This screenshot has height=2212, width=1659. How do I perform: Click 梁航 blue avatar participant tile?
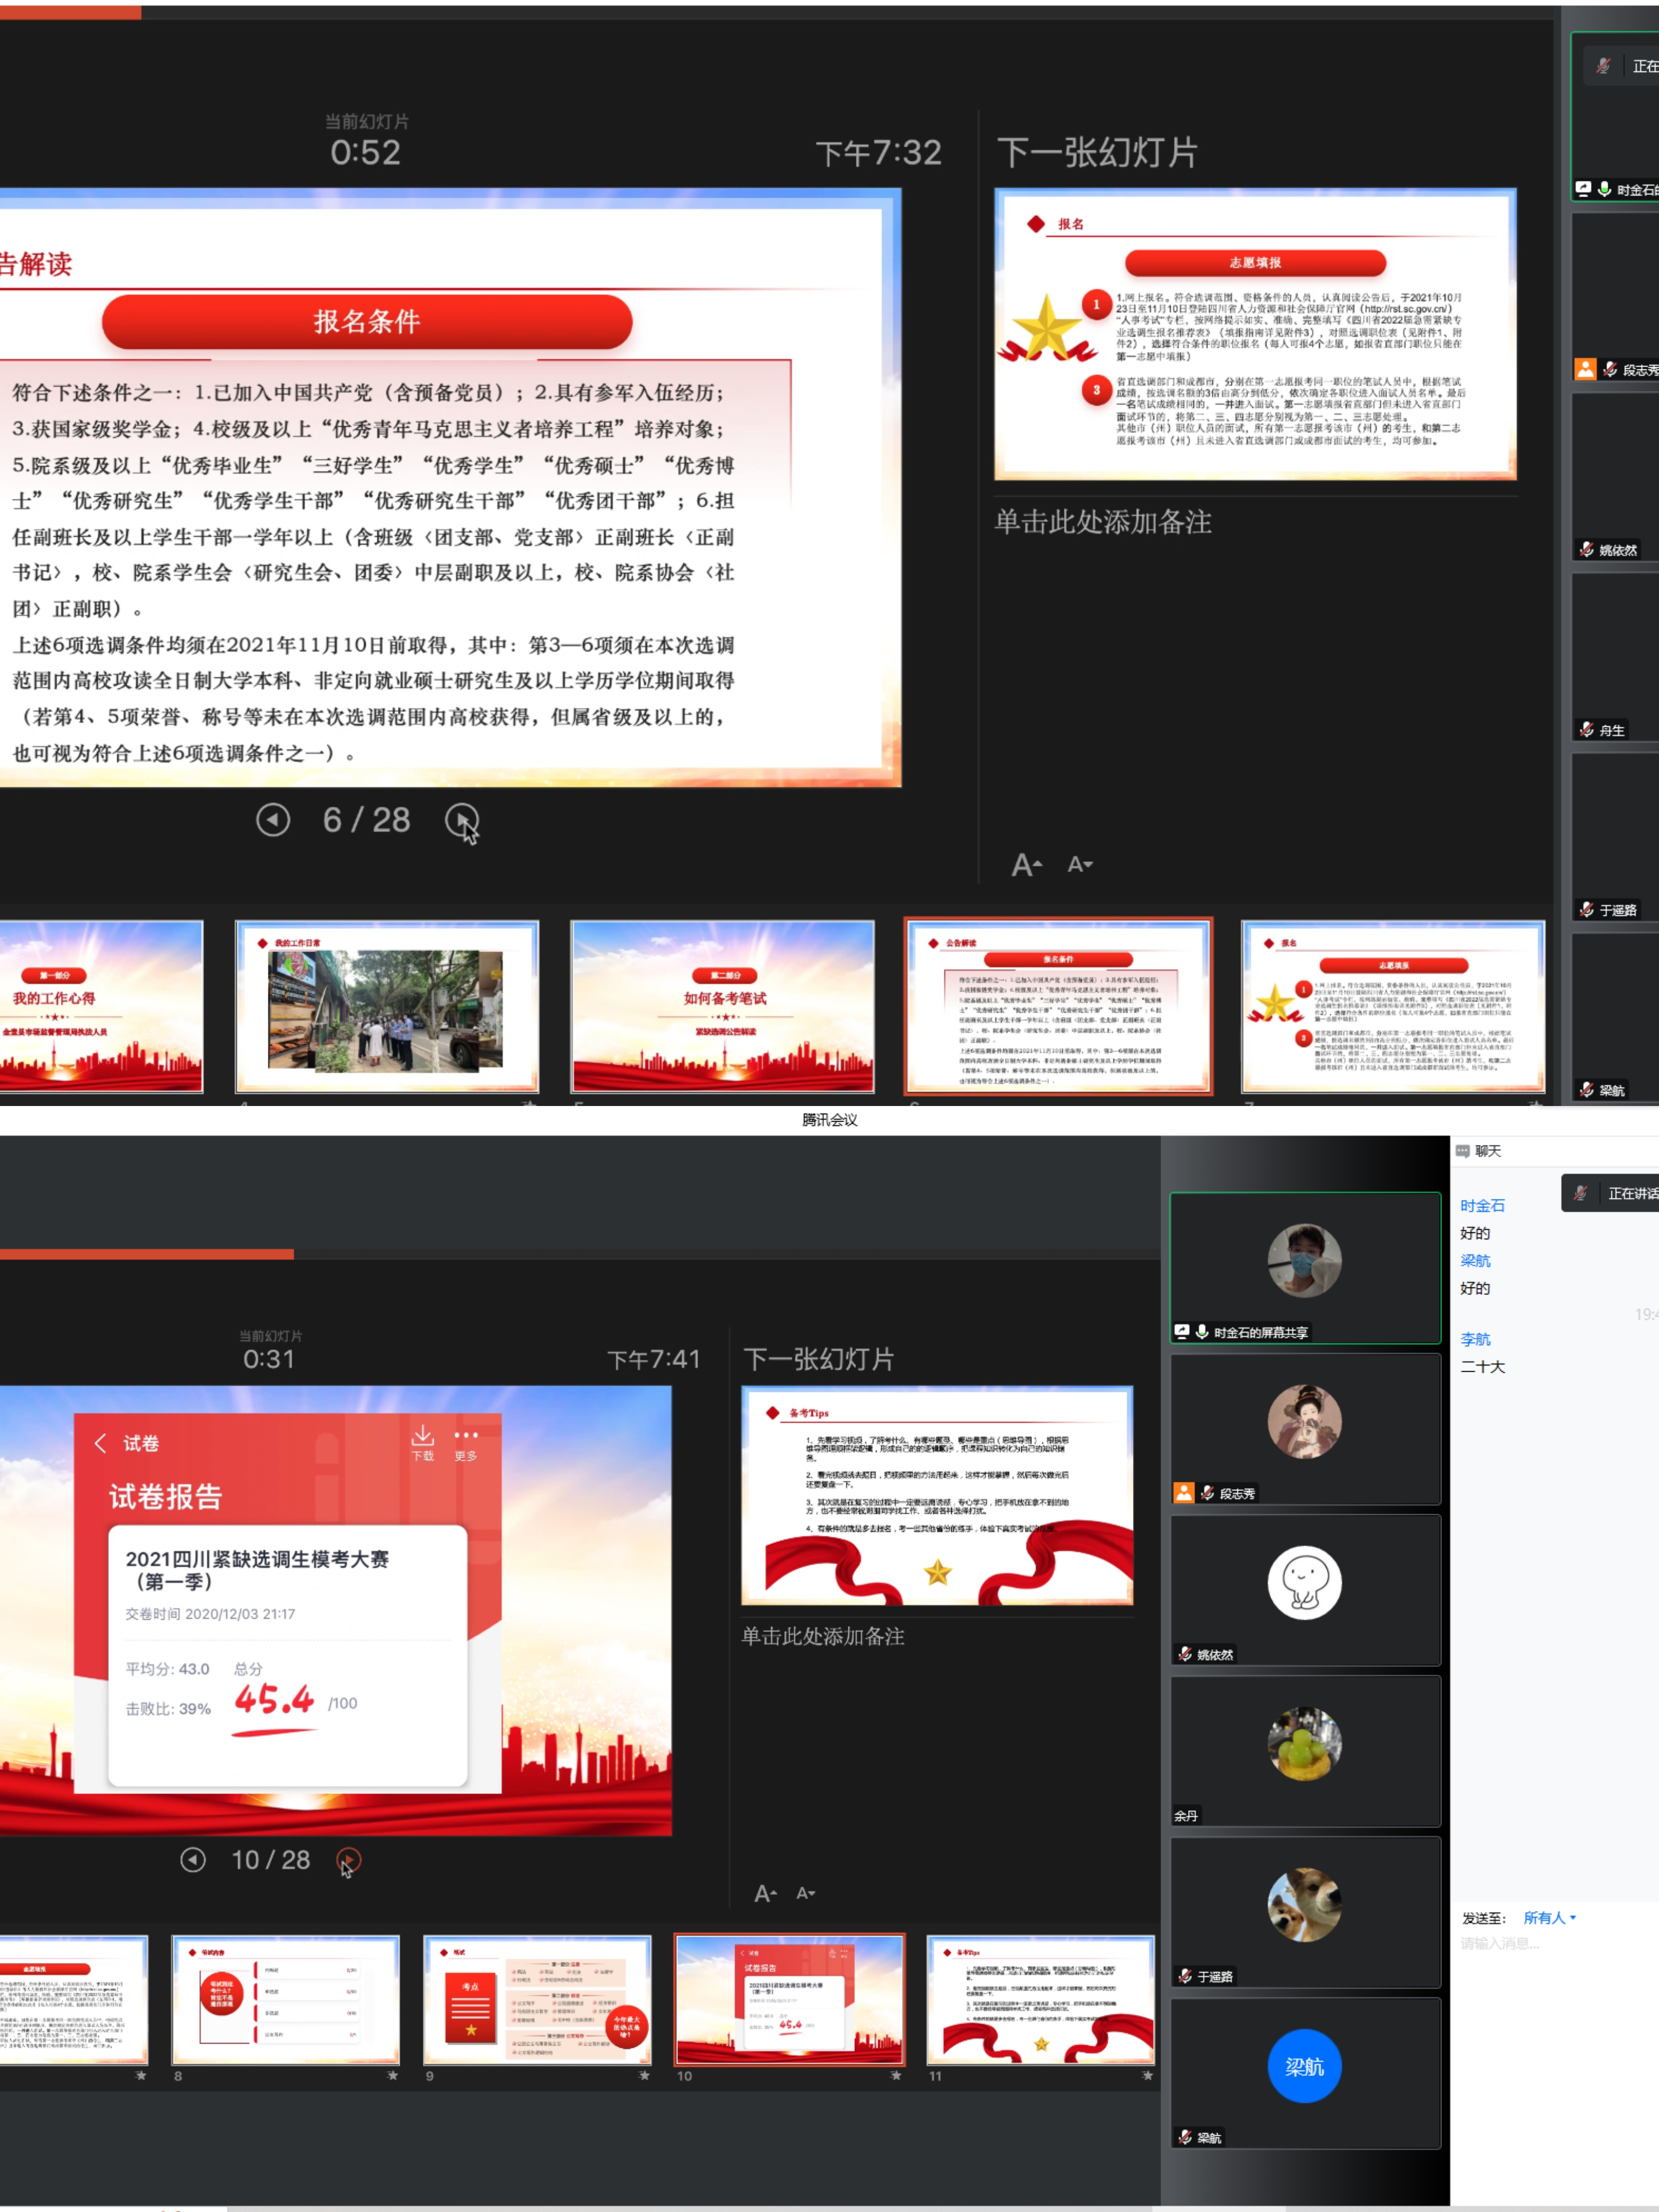pos(1304,2066)
